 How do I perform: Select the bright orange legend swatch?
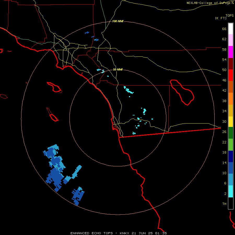[231, 99]
